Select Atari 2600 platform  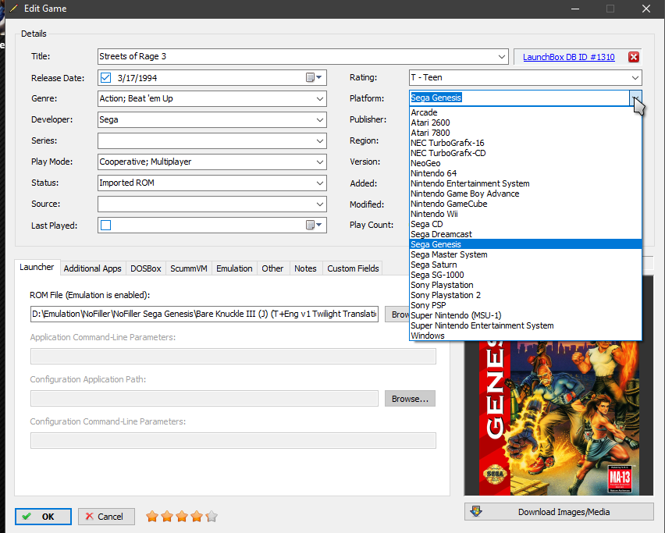525,123
